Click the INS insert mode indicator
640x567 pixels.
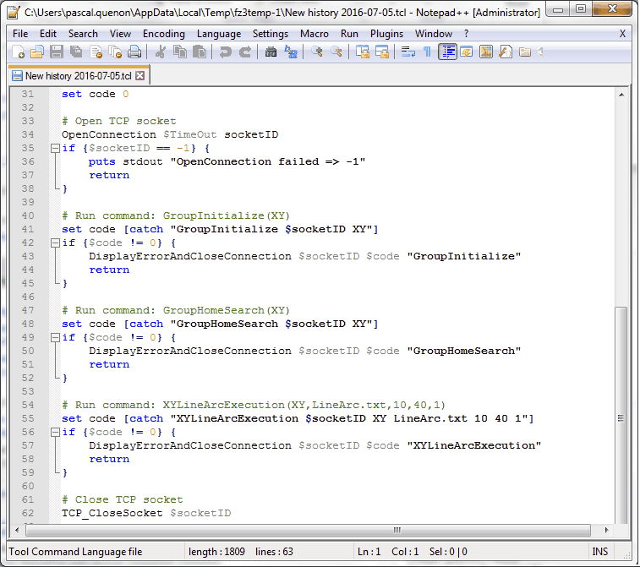[600, 552]
